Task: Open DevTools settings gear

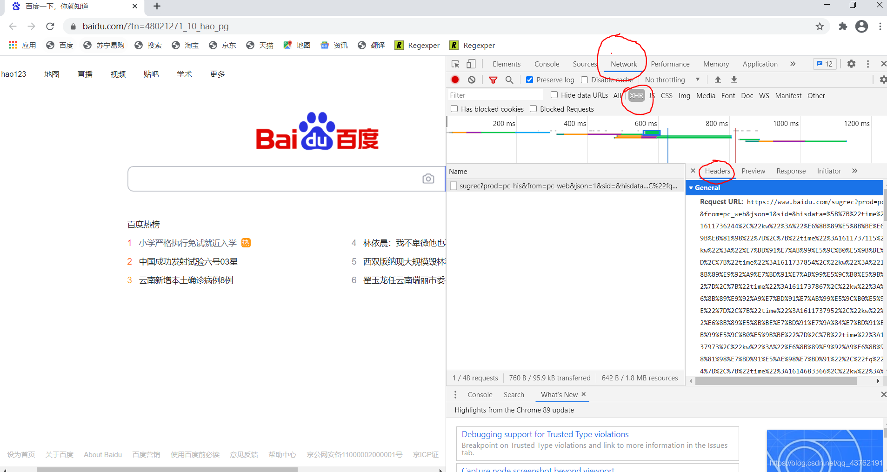Action: pos(851,64)
